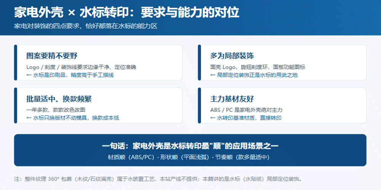Select the card heading 主力基材友好
The width and height of the screenshot is (381, 190).
(x=232, y=99)
